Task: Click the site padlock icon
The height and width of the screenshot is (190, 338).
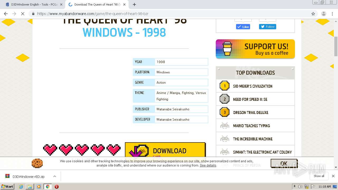Action: pos(33,14)
